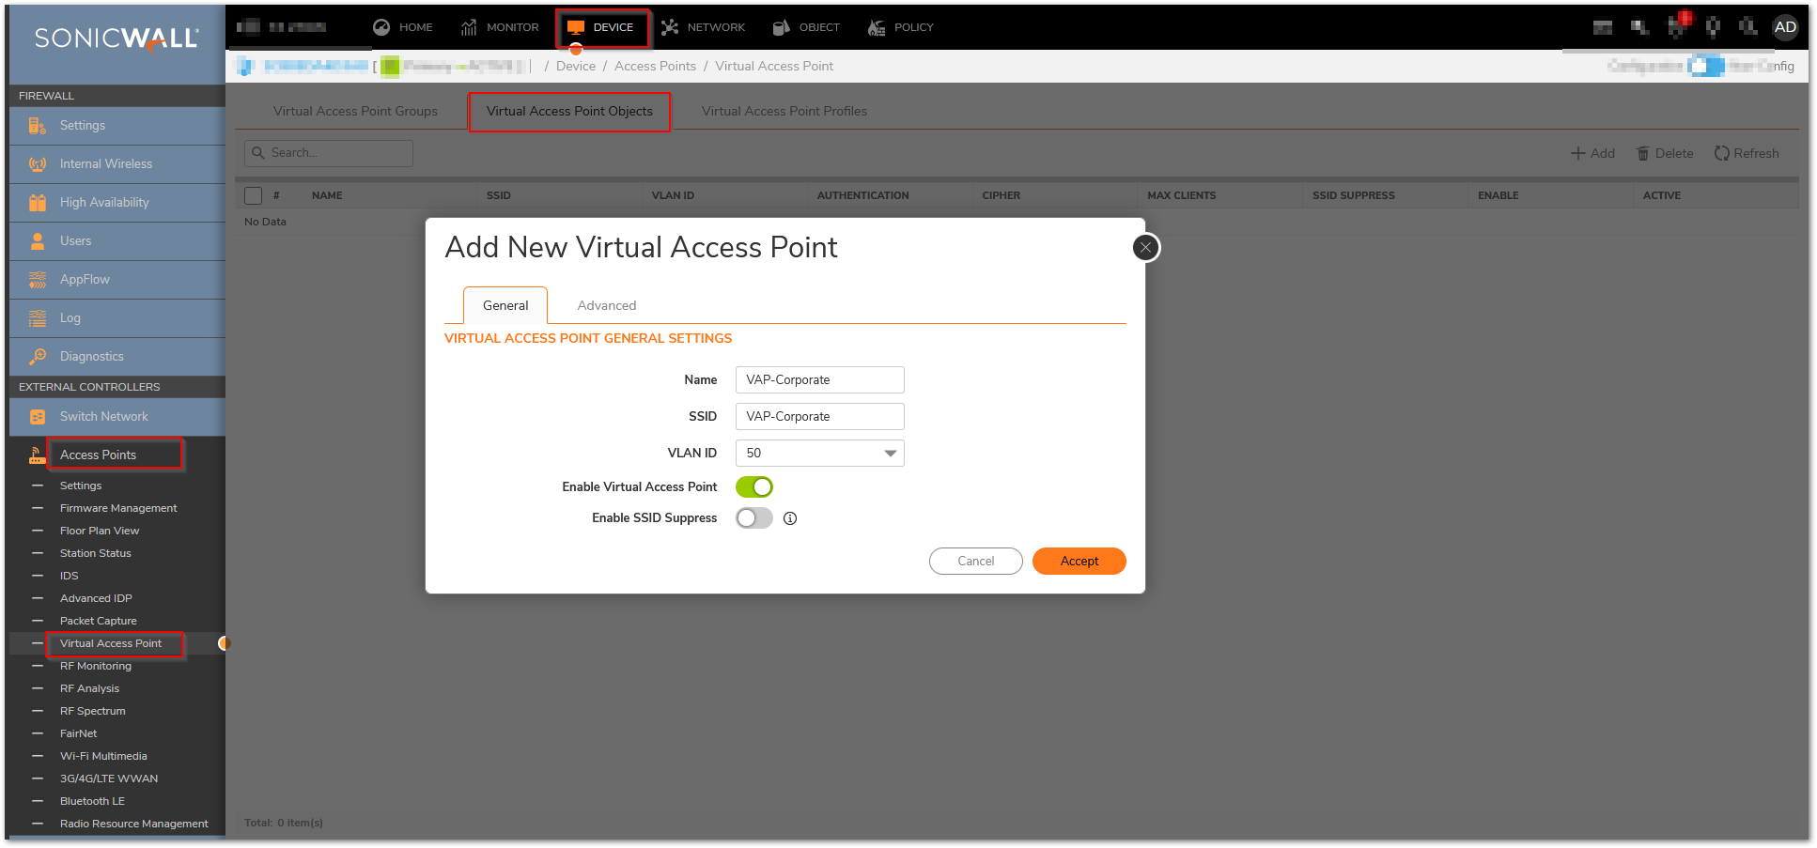Click the Diagnostics wrench icon in sidebar

(38, 357)
